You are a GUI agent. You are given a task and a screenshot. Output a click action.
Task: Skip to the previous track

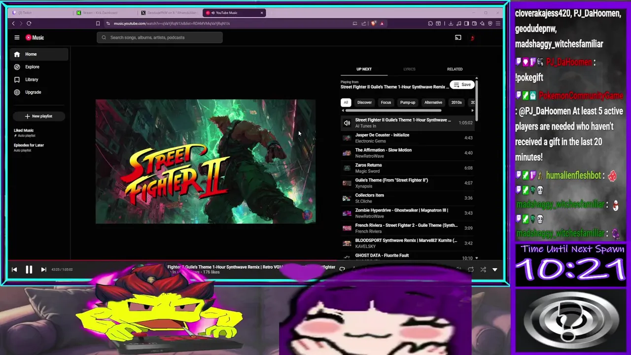pyautogui.click(x=14, y=270)
